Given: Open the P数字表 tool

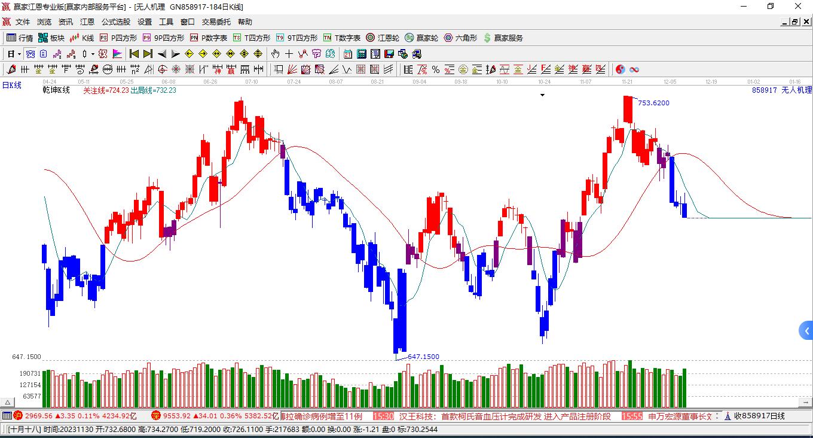Looking at the screenshot, I should click(x=209, y=38).
